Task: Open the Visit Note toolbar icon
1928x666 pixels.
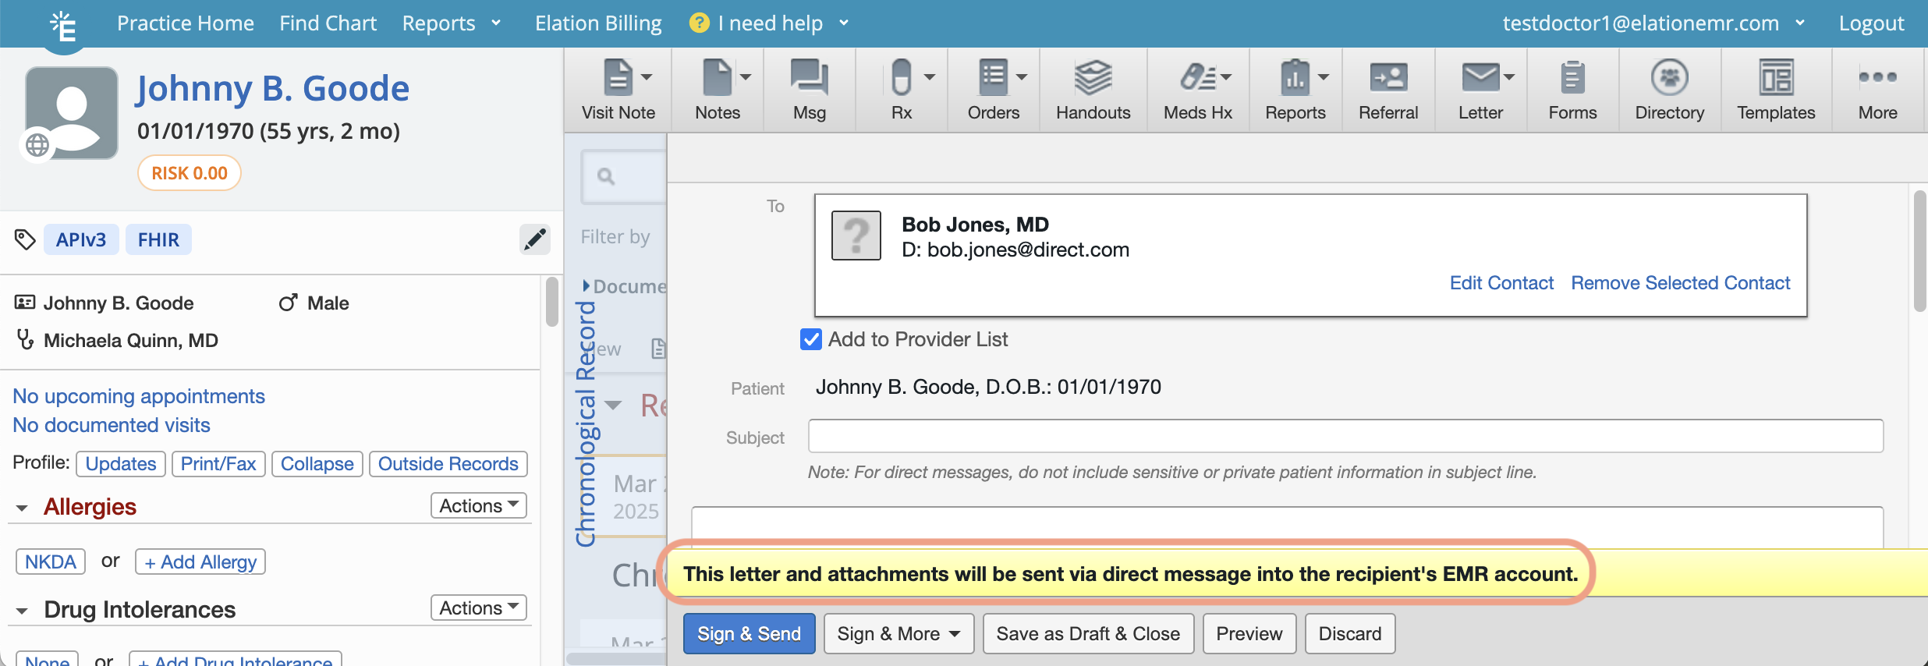Action: (618, 77)
